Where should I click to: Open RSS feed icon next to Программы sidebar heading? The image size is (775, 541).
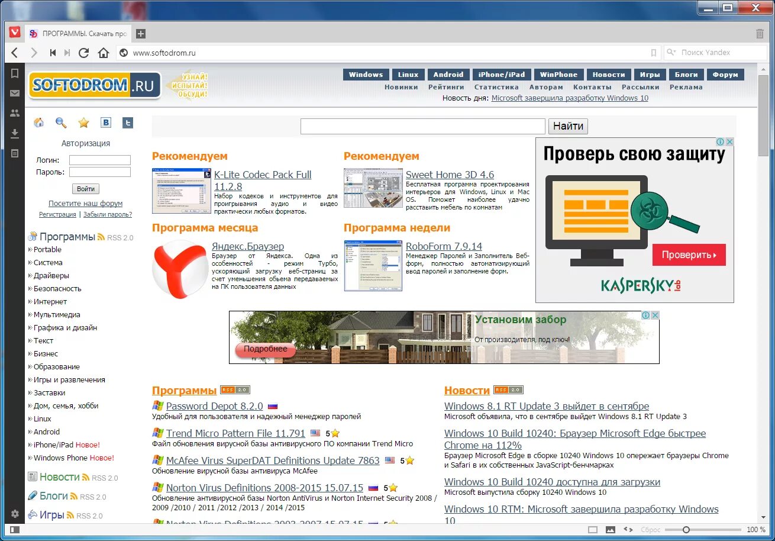pyautogui.click(x=101, y=237)
